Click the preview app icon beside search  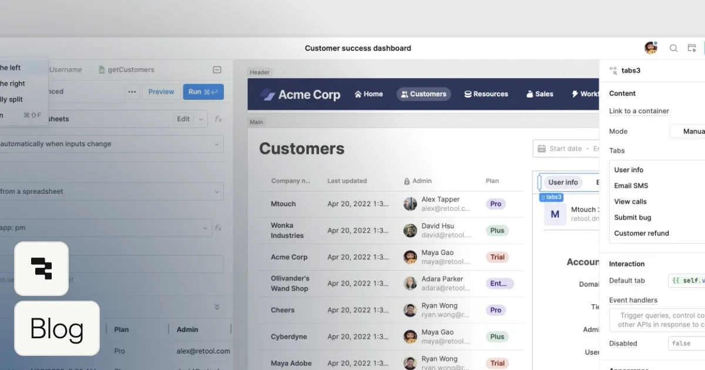pos(692,48)
